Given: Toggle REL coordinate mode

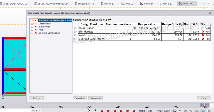Looking at the screenshot, I should tap(203, 111).
